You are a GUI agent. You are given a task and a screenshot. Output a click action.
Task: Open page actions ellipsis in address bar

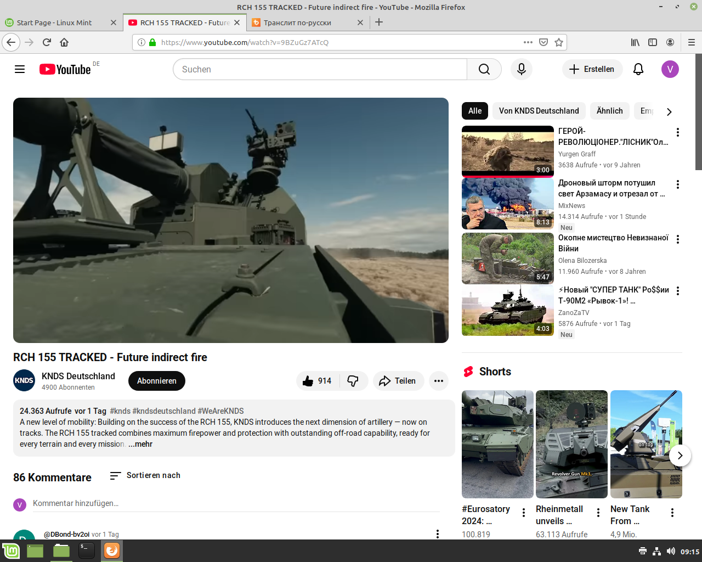528,42
